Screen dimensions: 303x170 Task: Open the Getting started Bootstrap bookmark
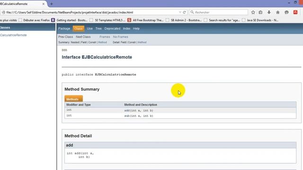70,20
